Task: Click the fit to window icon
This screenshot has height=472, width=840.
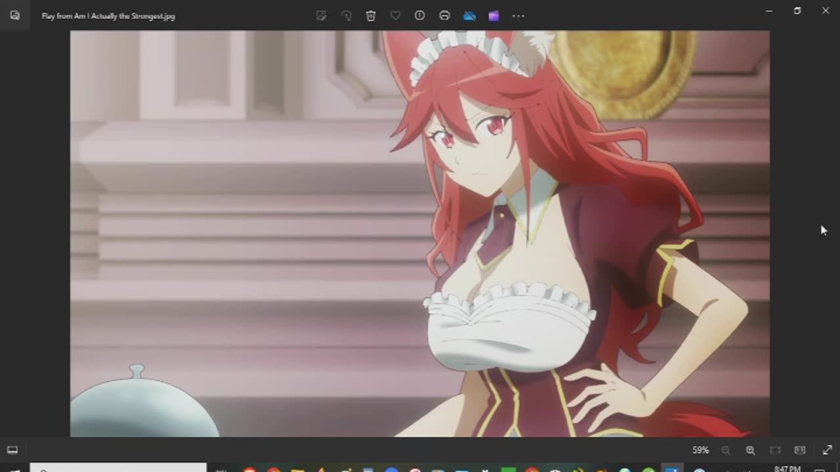Action: pos(775,450)
